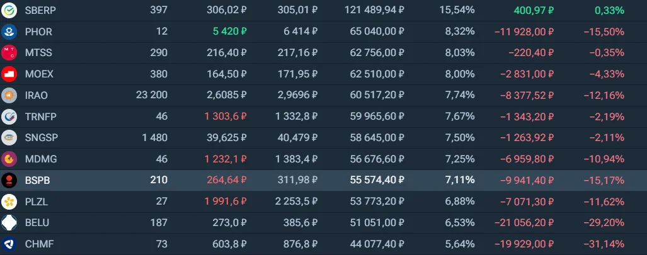Click the PHOR company logo icon
The height and width of the screenshot is (255, 647).
(x=9, y=31)
